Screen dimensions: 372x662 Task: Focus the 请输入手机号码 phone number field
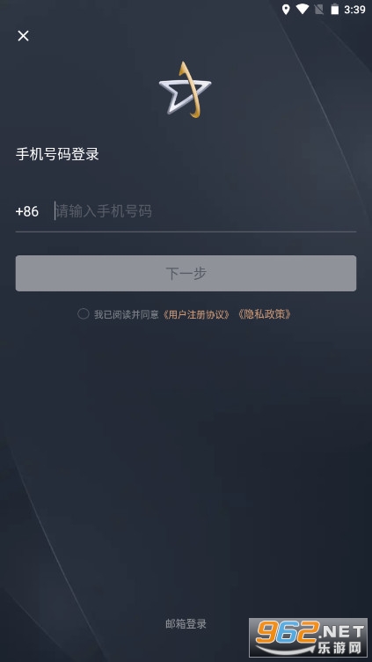(x=205, y=210)
